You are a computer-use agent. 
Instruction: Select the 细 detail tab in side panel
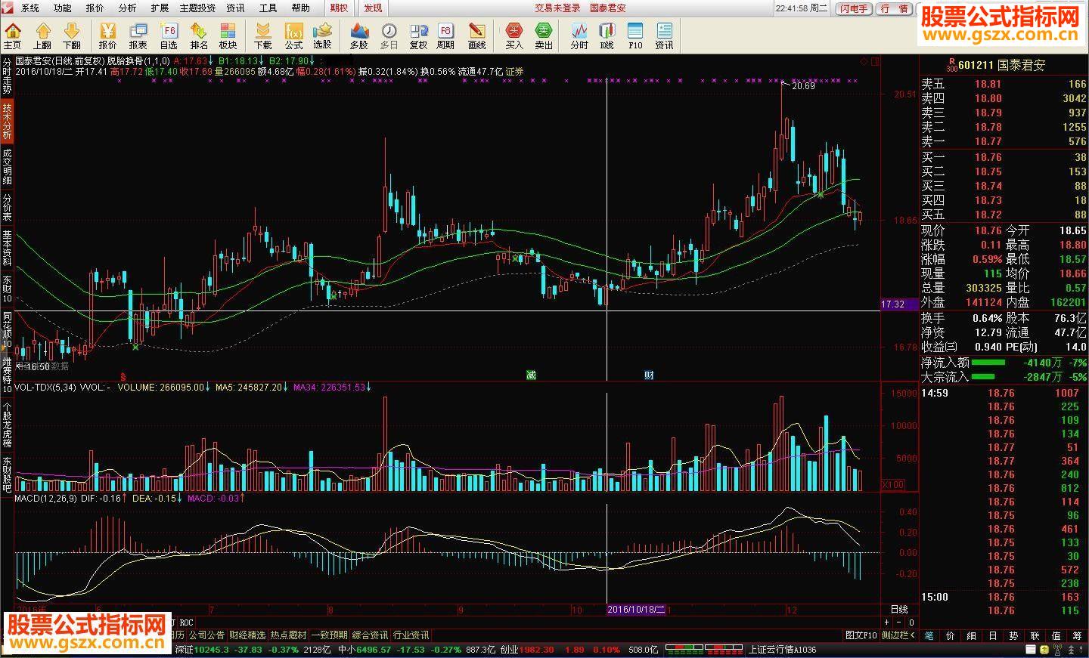[x=971, y=636]
